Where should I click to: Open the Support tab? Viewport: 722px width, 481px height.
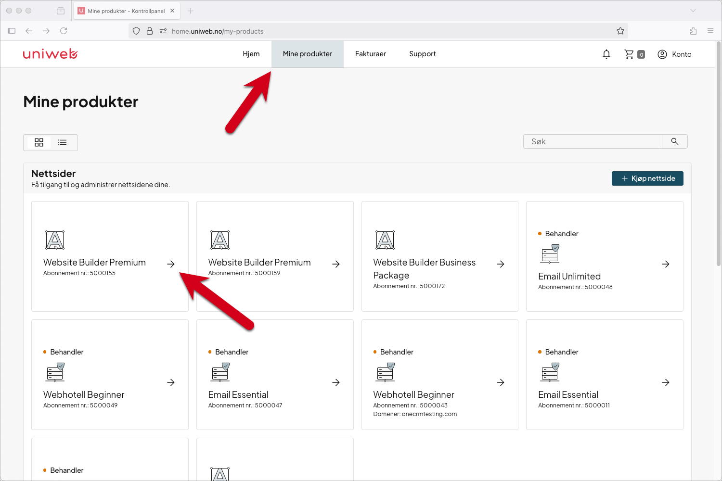(423, 54)
